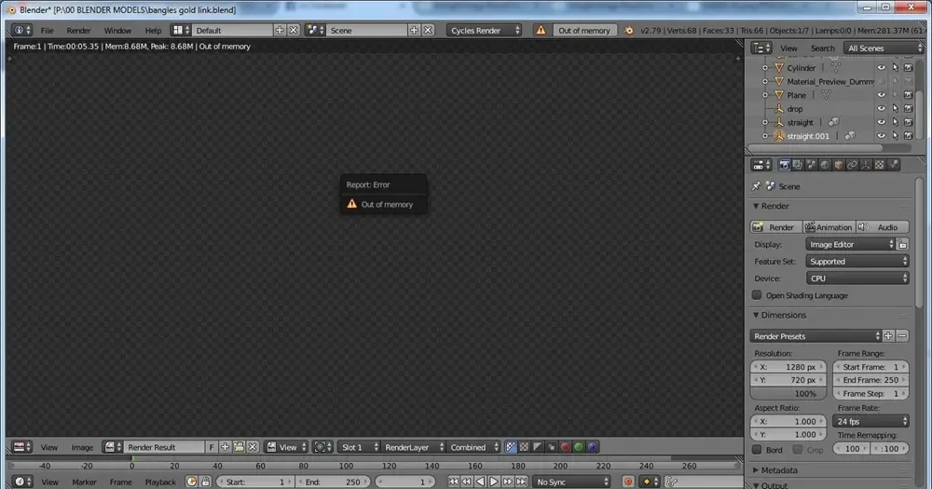Image resolution: width=932 pixels, height=489 pixels.
Task: Pin the properties context with the pin icon
Action: point(756,186)
